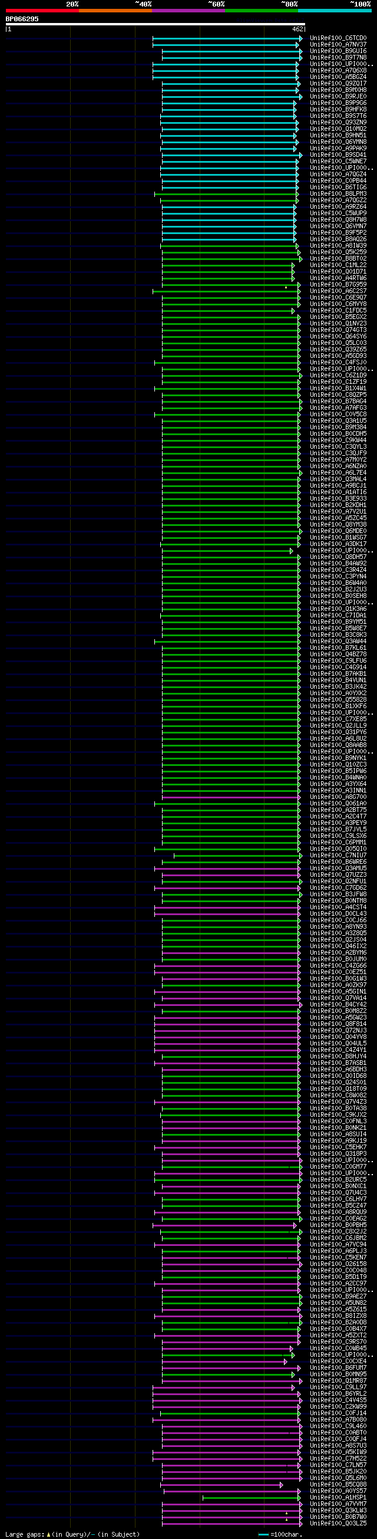Select hit label UniRef100_B9T7N8
This screenshot has height=1539, width=377.
(338, 58)
